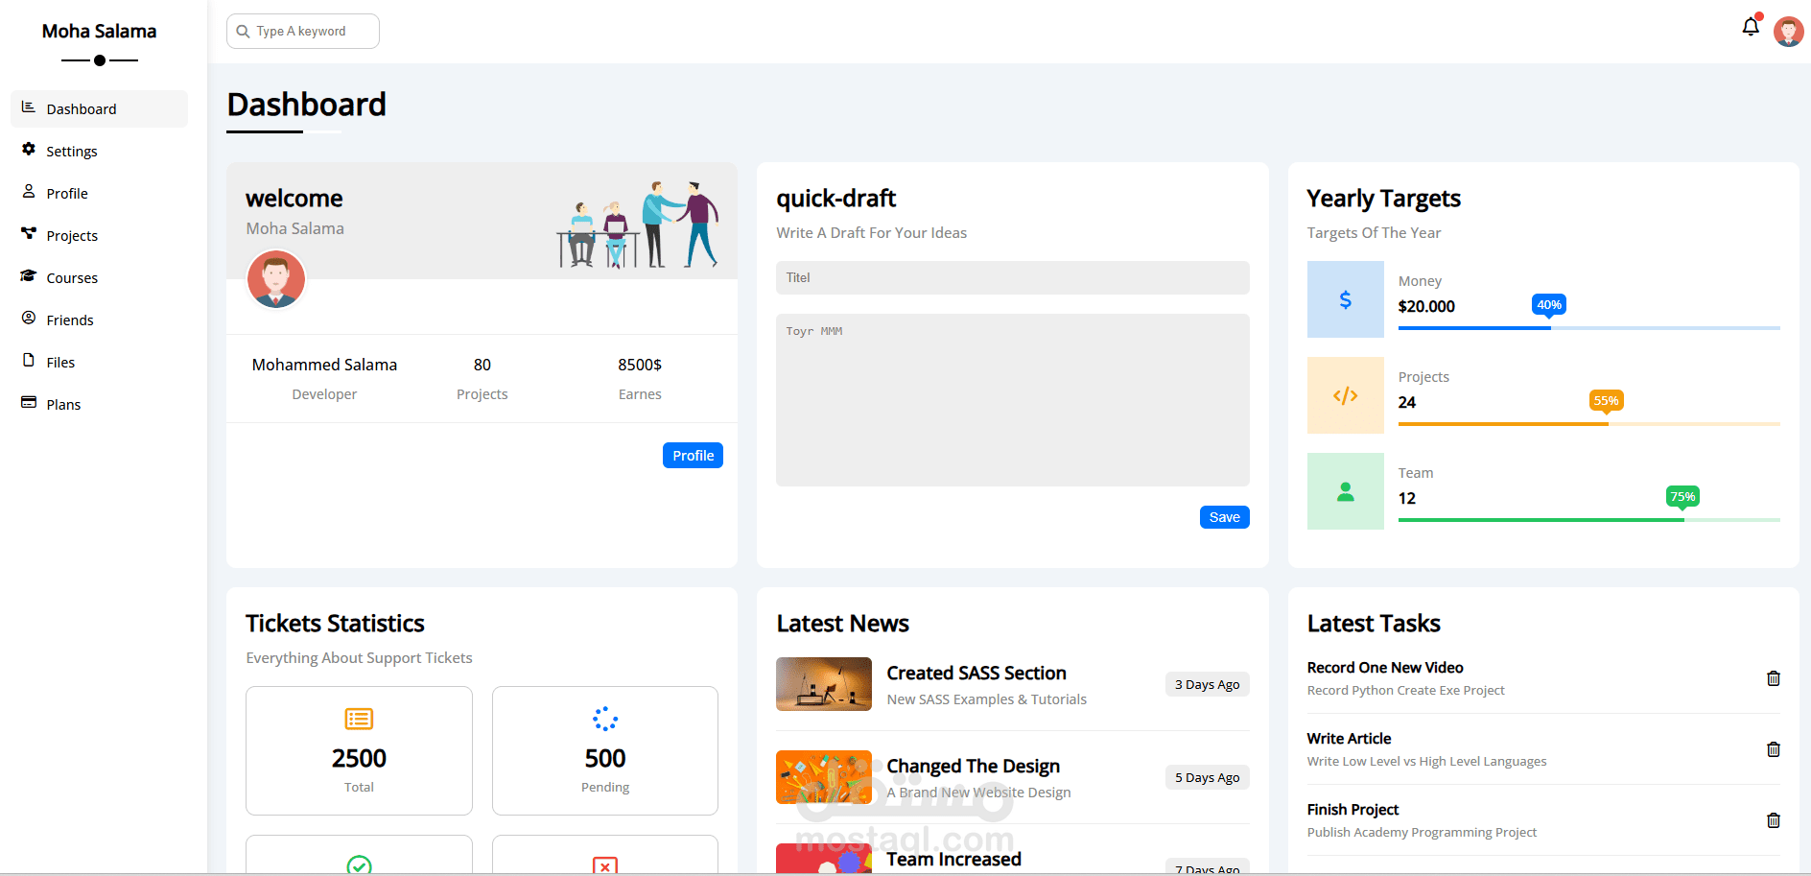Go to Projects in sidebar
The width and height of the screenshot is (1811, 876).
[x=99, y=235]
